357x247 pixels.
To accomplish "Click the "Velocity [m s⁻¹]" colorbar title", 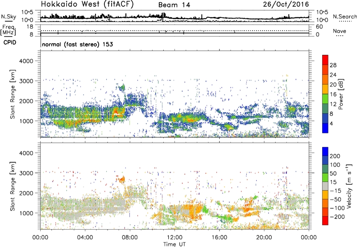I will 349,186.
